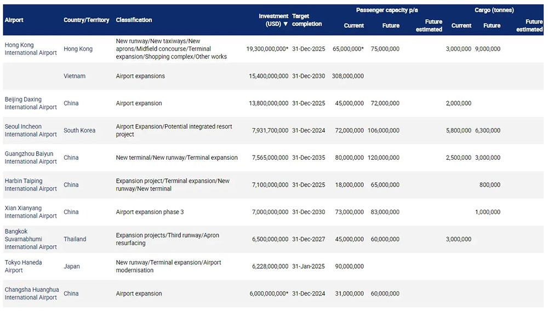Click the 15,400,000,000 investment value
Screen dimensions: 548x312
tap(269, 76)
